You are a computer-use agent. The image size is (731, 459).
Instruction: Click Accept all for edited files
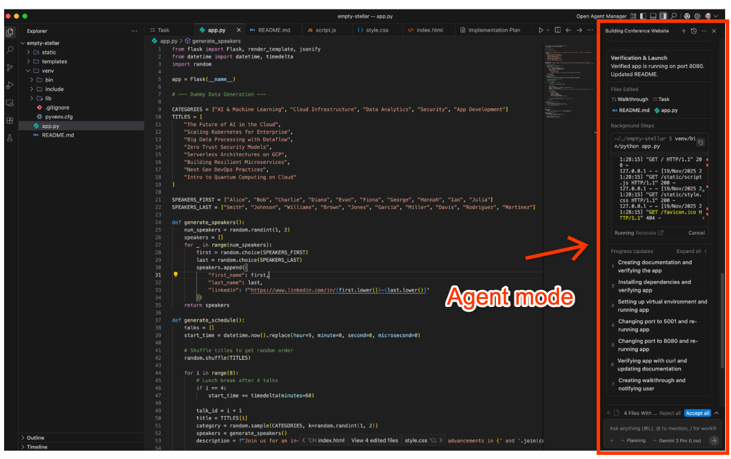[698, 413]
